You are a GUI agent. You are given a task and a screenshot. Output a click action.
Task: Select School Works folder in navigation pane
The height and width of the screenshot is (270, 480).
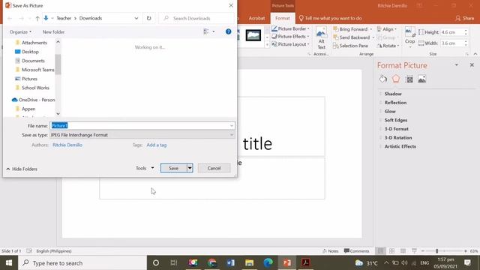click(x=35, y=88)
